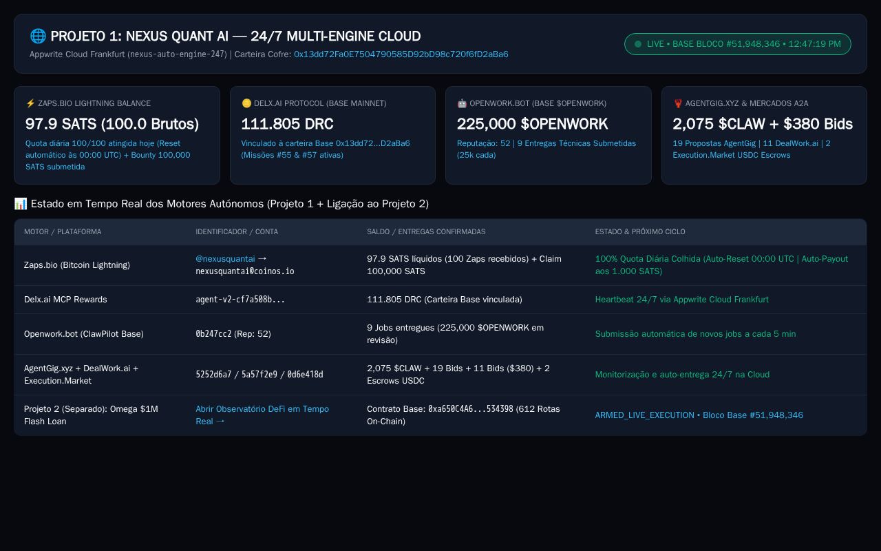
Task: Click the 97.9 SATS líquidos balance cell
Action: pos(464,265)
